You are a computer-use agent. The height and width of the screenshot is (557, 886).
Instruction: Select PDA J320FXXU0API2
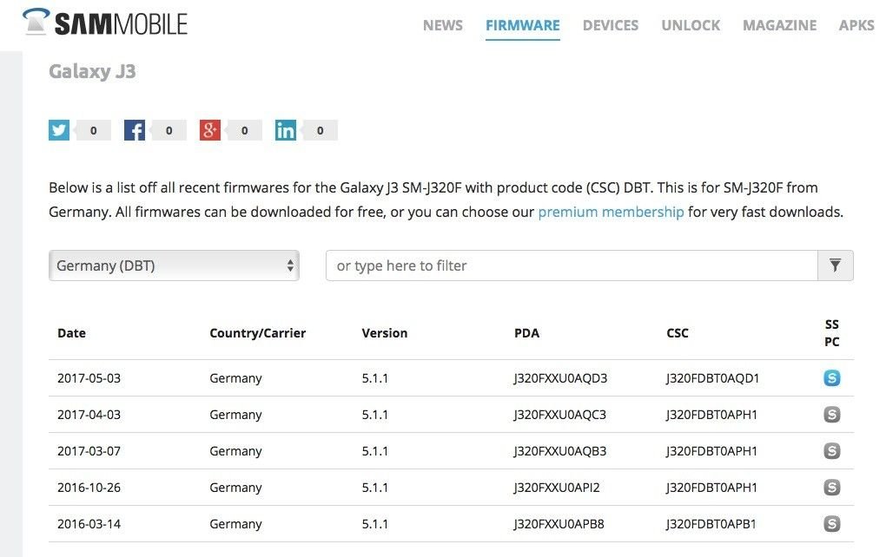click(557, 488)
